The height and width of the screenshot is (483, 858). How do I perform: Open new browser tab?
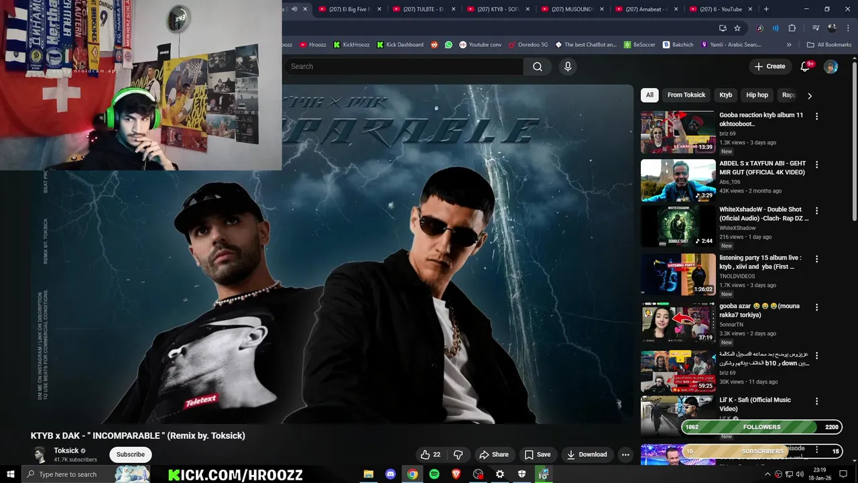coord(766,9)
